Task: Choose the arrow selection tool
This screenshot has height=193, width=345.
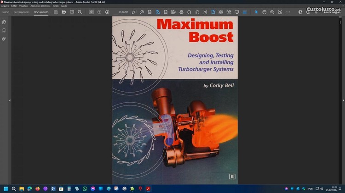Action: 257,12
